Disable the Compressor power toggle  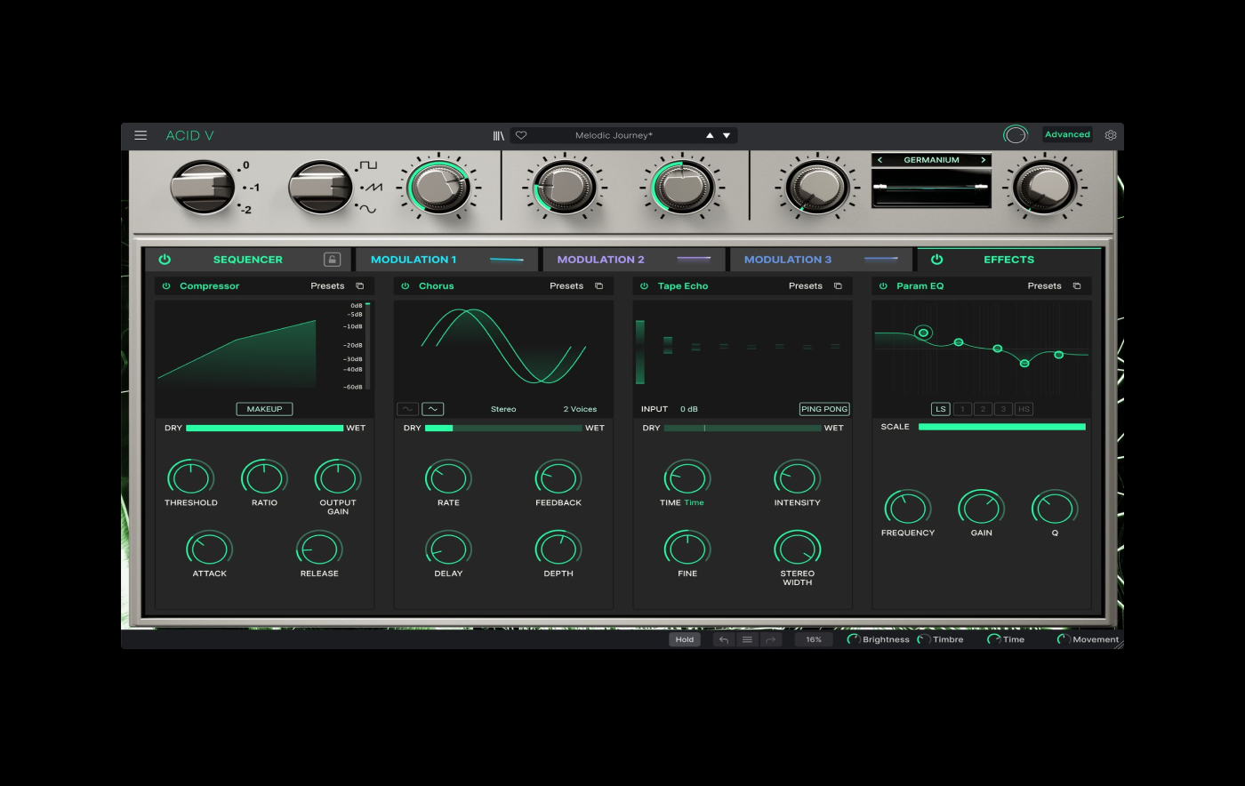coord(166,286)
